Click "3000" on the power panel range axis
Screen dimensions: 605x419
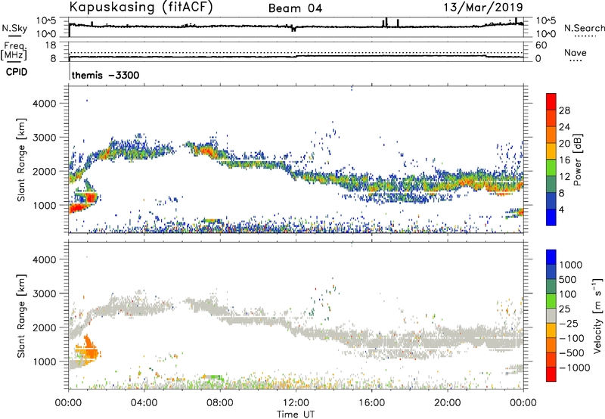(45, 138)
